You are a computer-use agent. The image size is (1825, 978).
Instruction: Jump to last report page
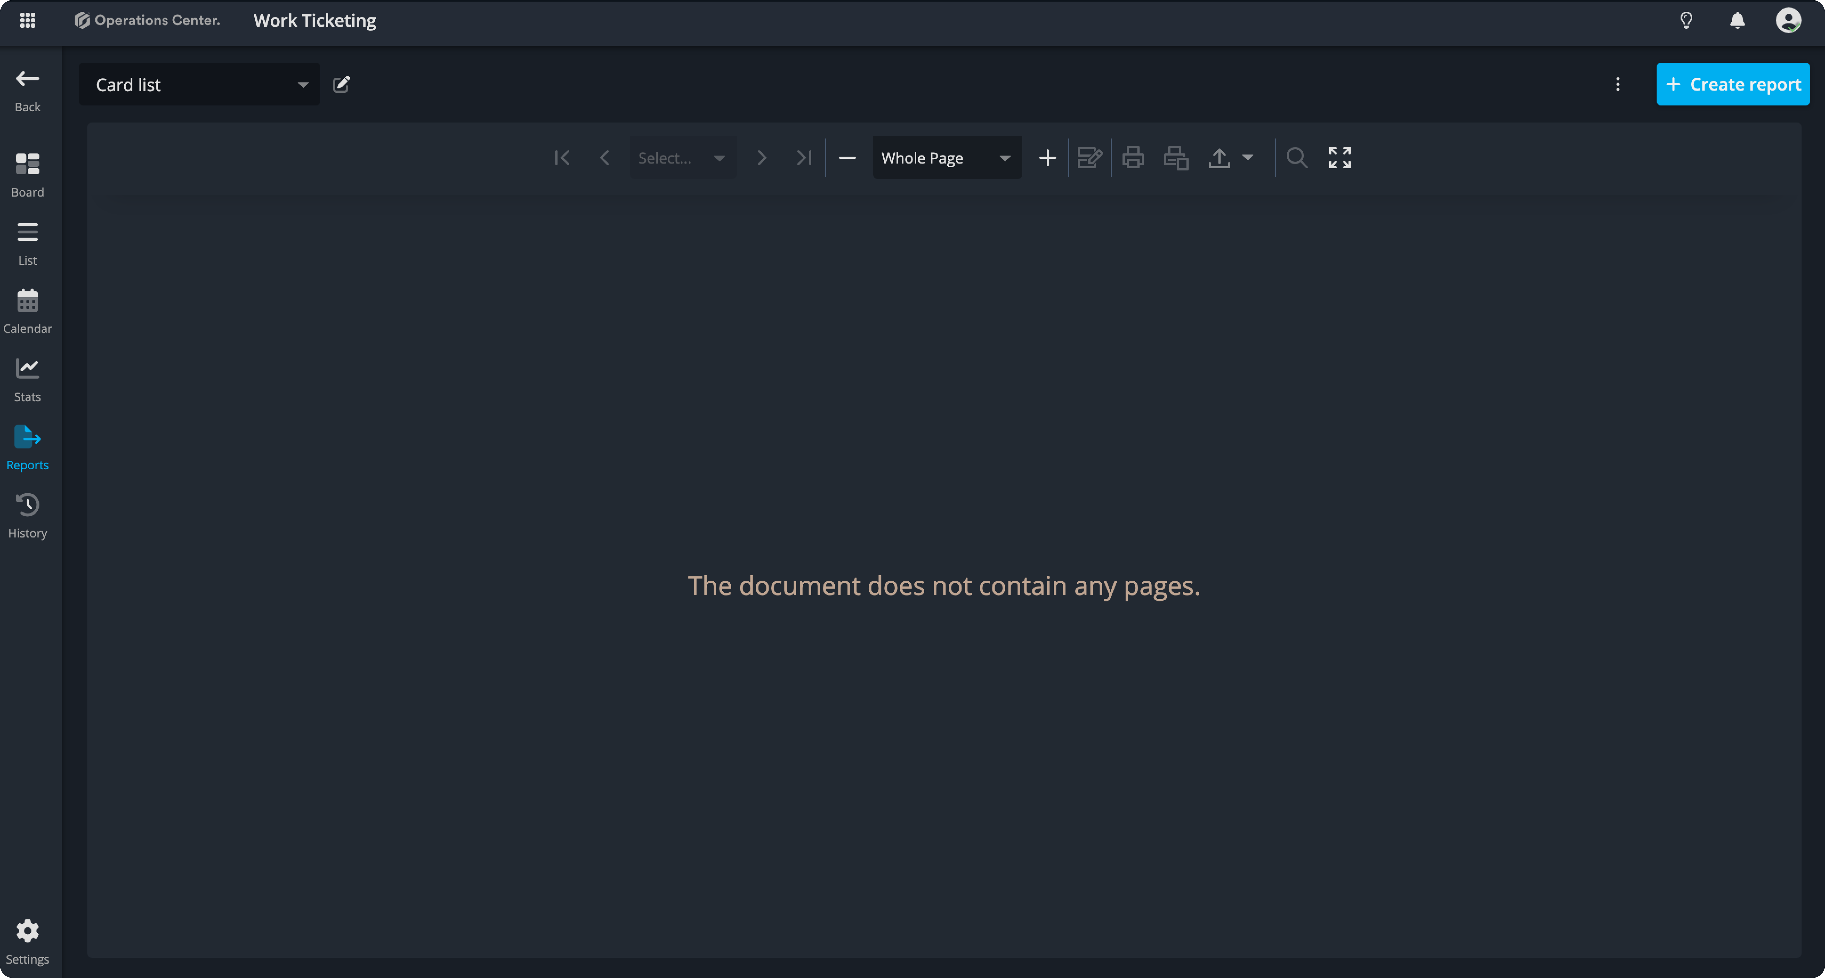coord(804,158)
